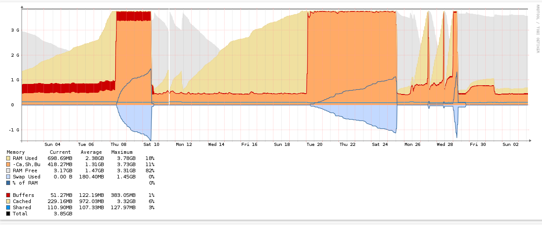The width and height of the screenshot is (542, 225).
Task: Select the Sat 10 date on axis
Action: pos(151,144)
